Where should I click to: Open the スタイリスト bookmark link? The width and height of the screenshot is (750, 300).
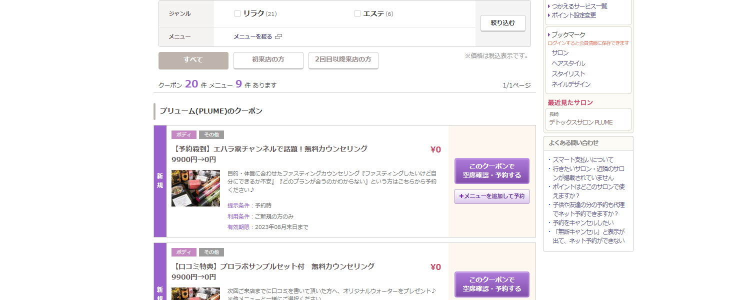point(568,74)
